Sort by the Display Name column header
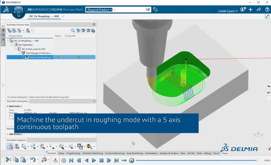The image size is (271, 165). (30, 36)
